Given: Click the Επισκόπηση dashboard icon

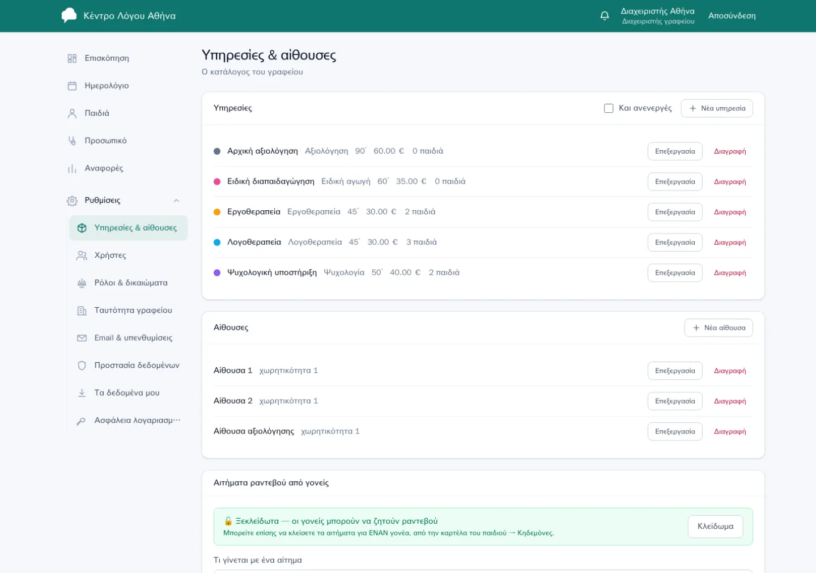Looking at the screenshot, I should coord(72,58).
